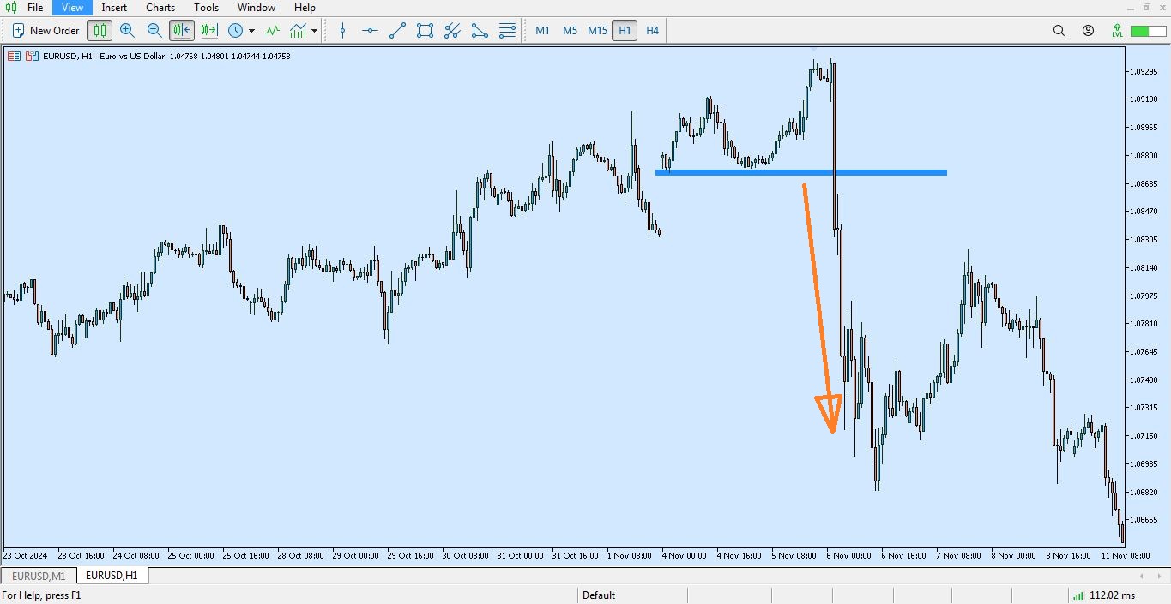Click the New Order button

coord(46,30)
